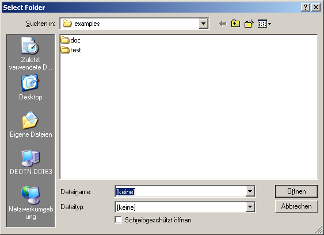Click into the Dateiname text field
The height and width of the screenshot is (235, 324).
click(x=180, y=191)
